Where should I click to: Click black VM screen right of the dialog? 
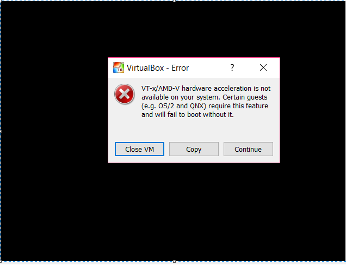click(312, 110)
